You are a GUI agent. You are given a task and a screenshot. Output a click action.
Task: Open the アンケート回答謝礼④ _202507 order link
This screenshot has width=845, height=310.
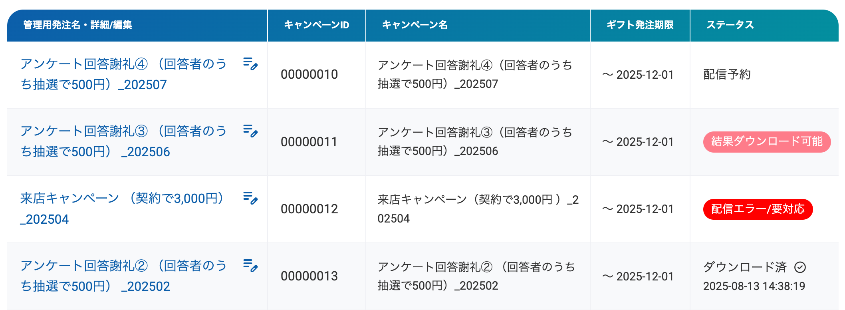click(124, 74)
